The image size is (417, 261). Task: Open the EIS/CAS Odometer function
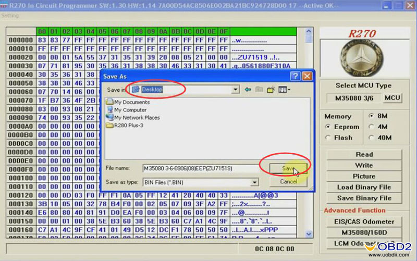pyautogui.click(x=364, y=221)
